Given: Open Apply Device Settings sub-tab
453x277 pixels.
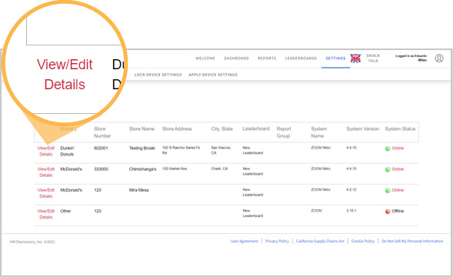Looking at the screenshot, I should point(213,75).
